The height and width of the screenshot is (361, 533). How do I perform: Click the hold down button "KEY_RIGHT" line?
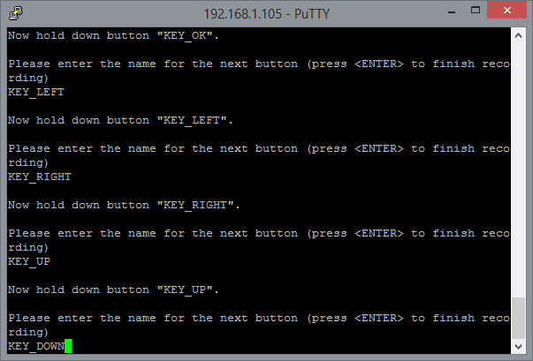(124, 206)
